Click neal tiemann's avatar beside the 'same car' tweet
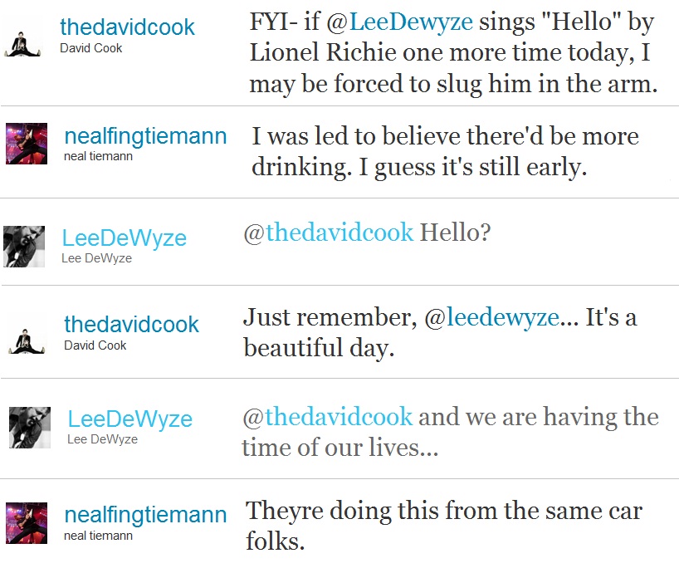The image size is (679, 573). click(x=27, y=522)
